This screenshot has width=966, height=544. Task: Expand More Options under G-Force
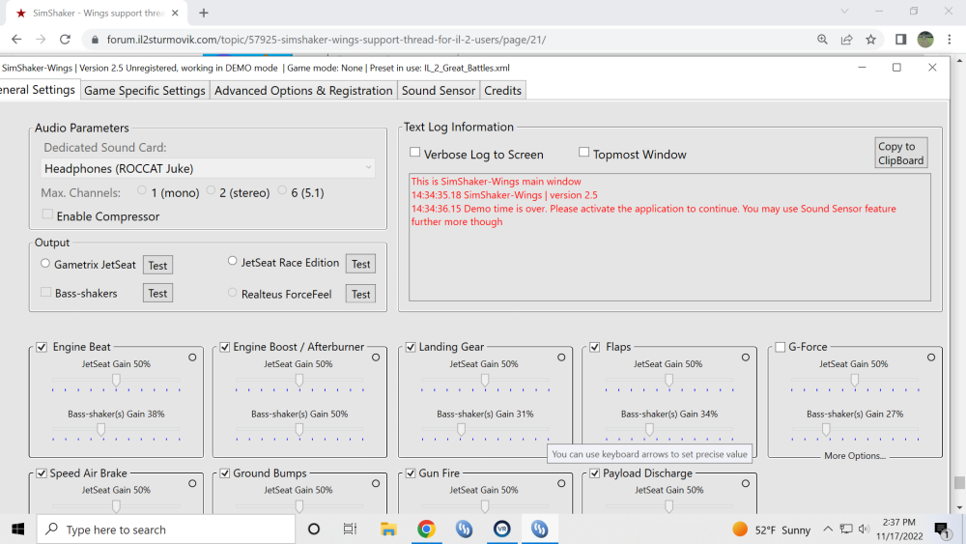click(854, 456)
